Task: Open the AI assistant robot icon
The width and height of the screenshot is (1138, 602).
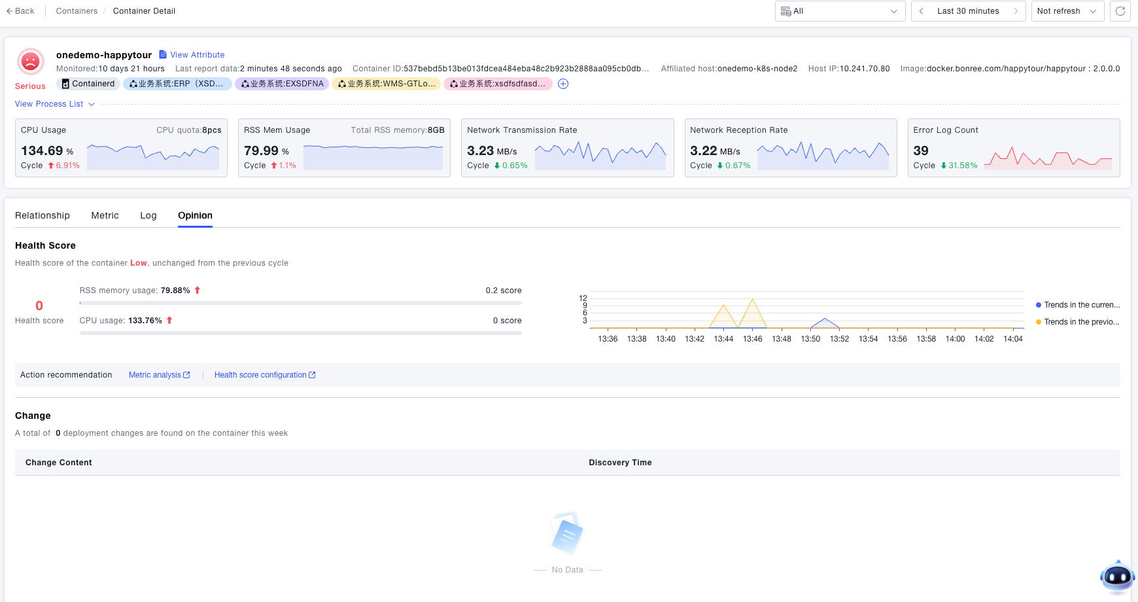Action: click(x=1117, y=576)
